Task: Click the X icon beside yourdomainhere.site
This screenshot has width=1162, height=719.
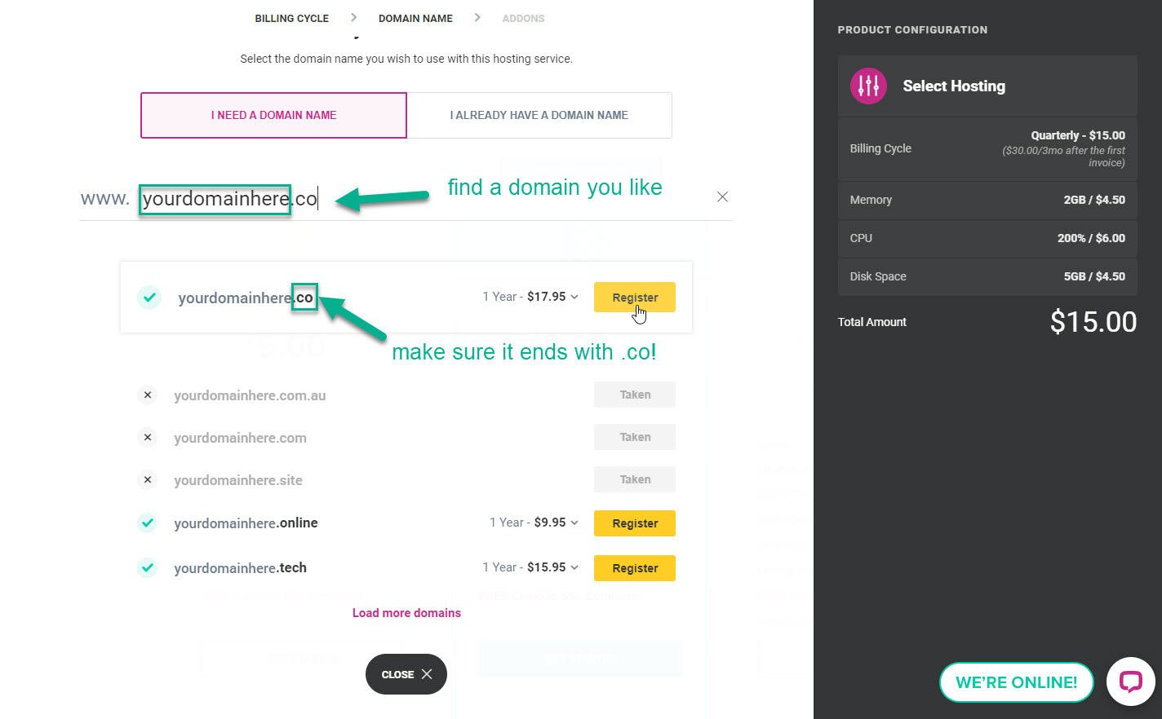Action: (147, 479)
